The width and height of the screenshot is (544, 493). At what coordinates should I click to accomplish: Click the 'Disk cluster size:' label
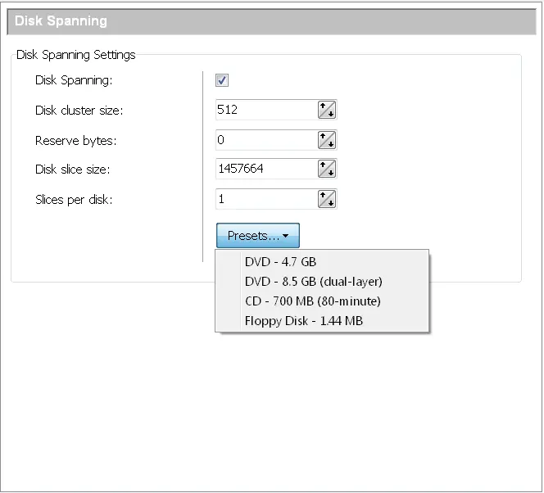tap(79, 111)
